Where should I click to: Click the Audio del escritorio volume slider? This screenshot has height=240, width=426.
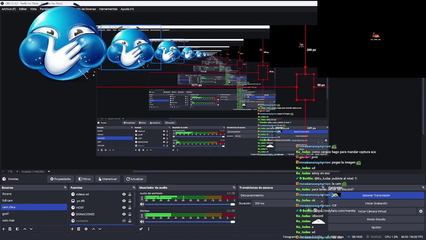point(190,204)
